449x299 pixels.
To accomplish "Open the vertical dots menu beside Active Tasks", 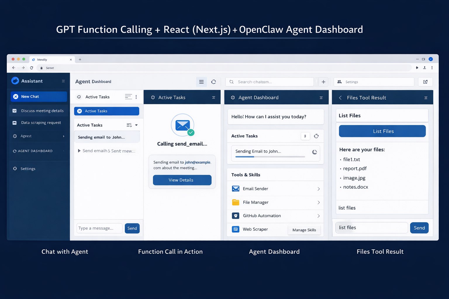I will coord(136,97).
